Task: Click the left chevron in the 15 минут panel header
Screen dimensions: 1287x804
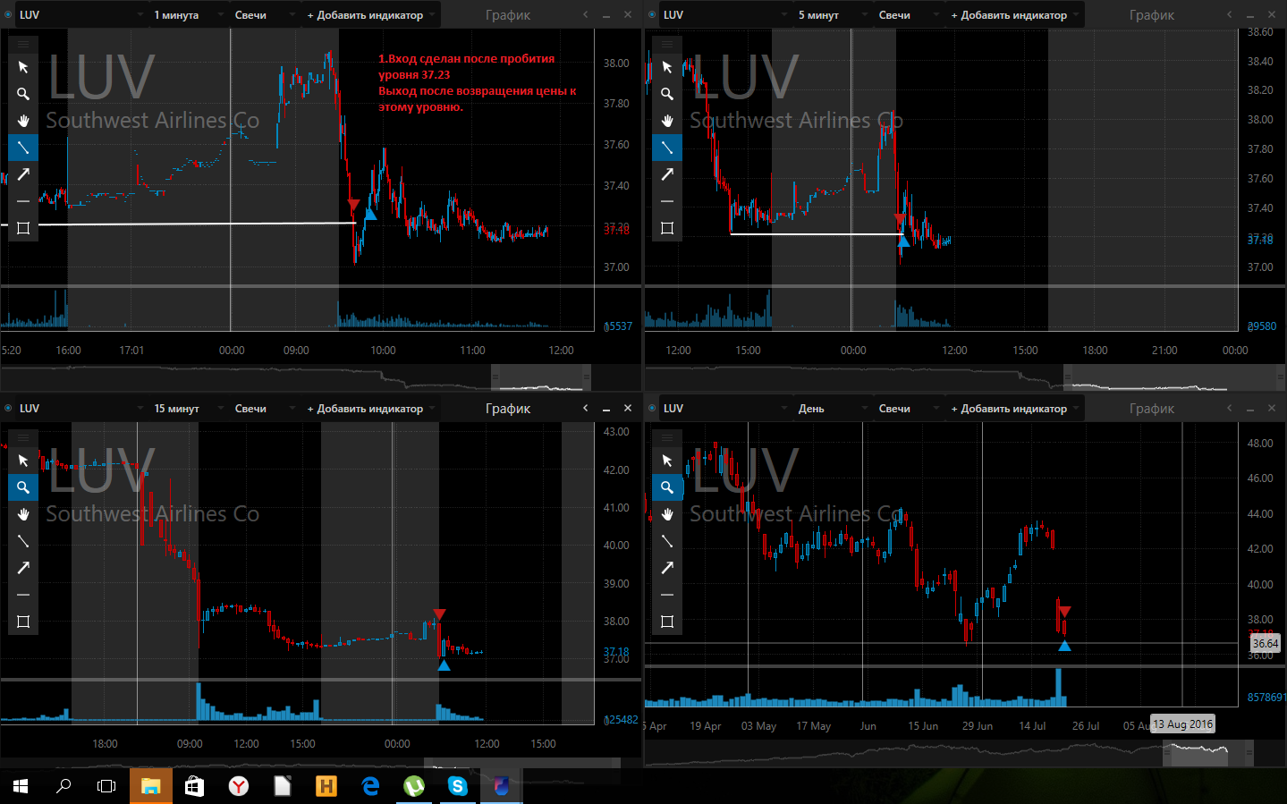Action: pyautogui.click(x=586, y=408)
